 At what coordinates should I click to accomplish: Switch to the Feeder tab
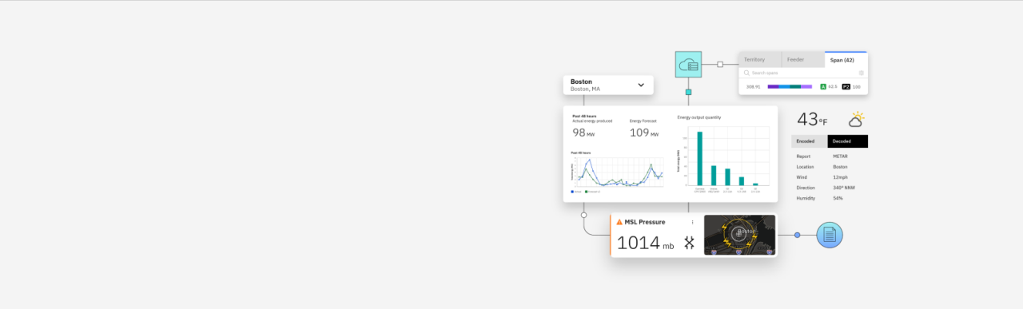pyautogui.click(x=802, y=60)
